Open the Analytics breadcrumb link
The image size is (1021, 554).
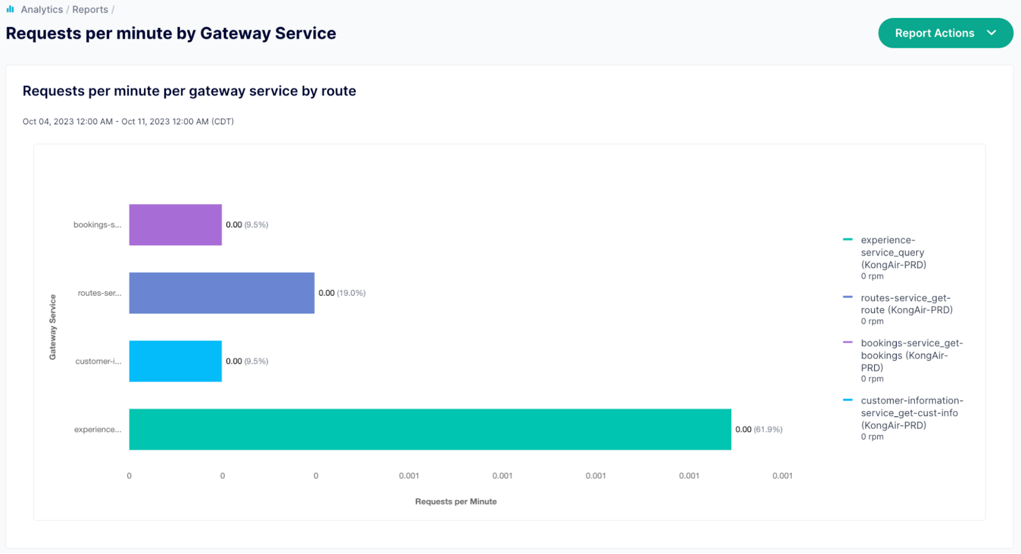pyautogui.click(x=41, y=10)
